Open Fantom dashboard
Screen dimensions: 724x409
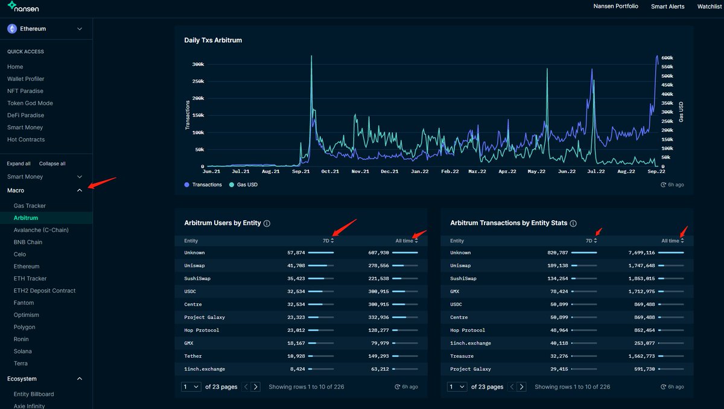coord(24,303)
